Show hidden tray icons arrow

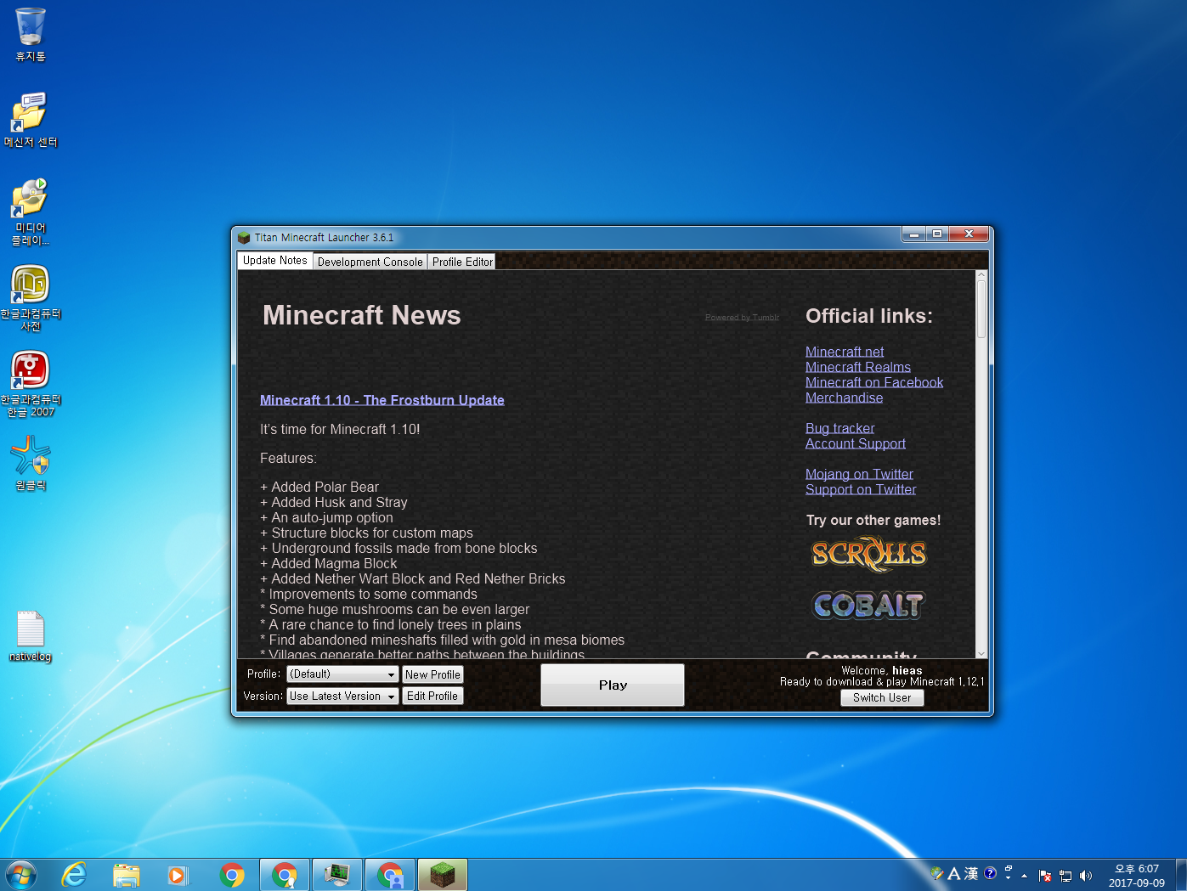click(x=1025, y=875)
